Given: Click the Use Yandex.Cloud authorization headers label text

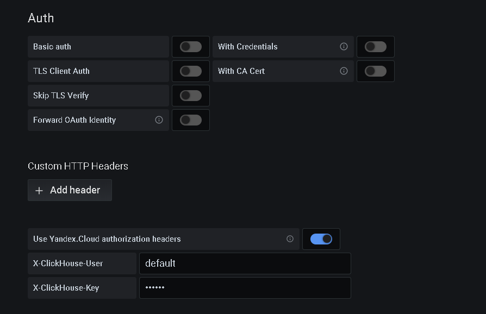Looking at the screenshot, I should coord(107,238).
